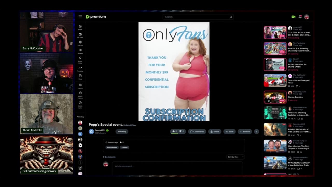332x187 pixels.
Task: Open For You in sidebar
Action: click(80, 43)
